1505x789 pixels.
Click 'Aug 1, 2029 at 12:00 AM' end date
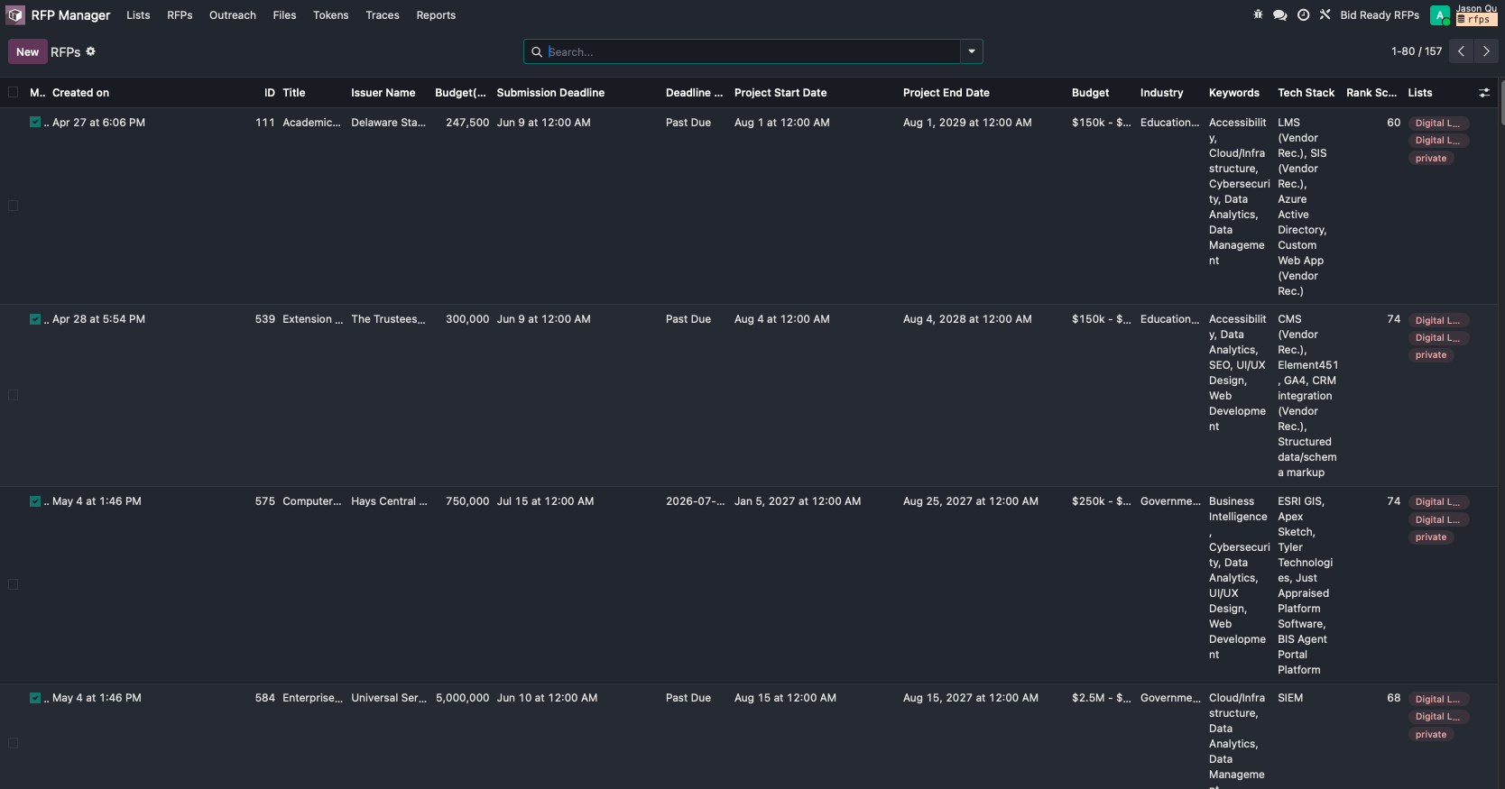(967, 123)
